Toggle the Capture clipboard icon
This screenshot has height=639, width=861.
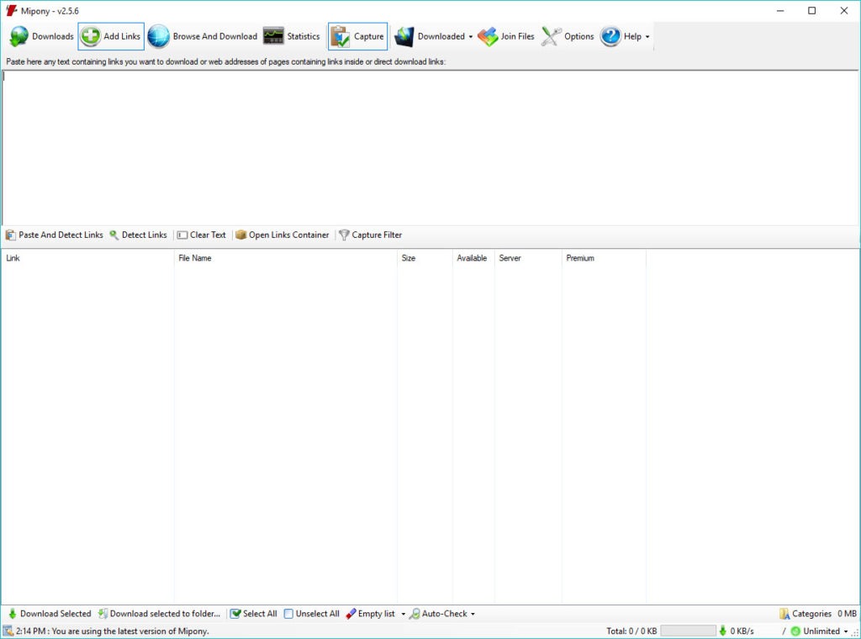coord(340,36)
